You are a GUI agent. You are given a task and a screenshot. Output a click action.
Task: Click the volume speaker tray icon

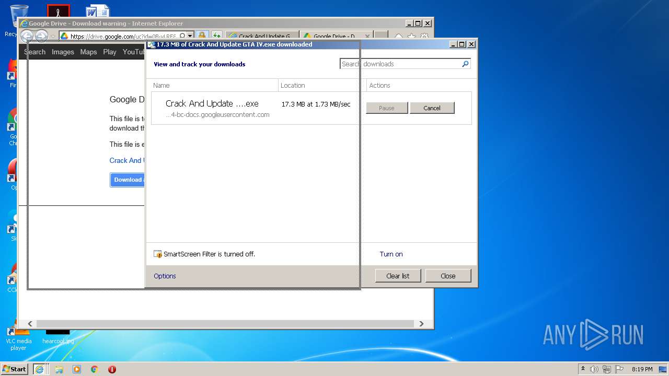(x=594, y=369)
